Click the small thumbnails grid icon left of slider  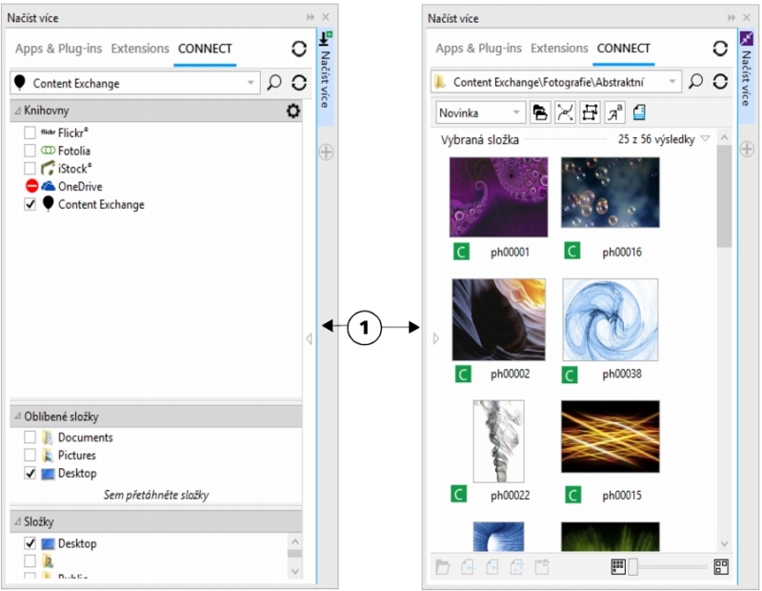(617, 566)
